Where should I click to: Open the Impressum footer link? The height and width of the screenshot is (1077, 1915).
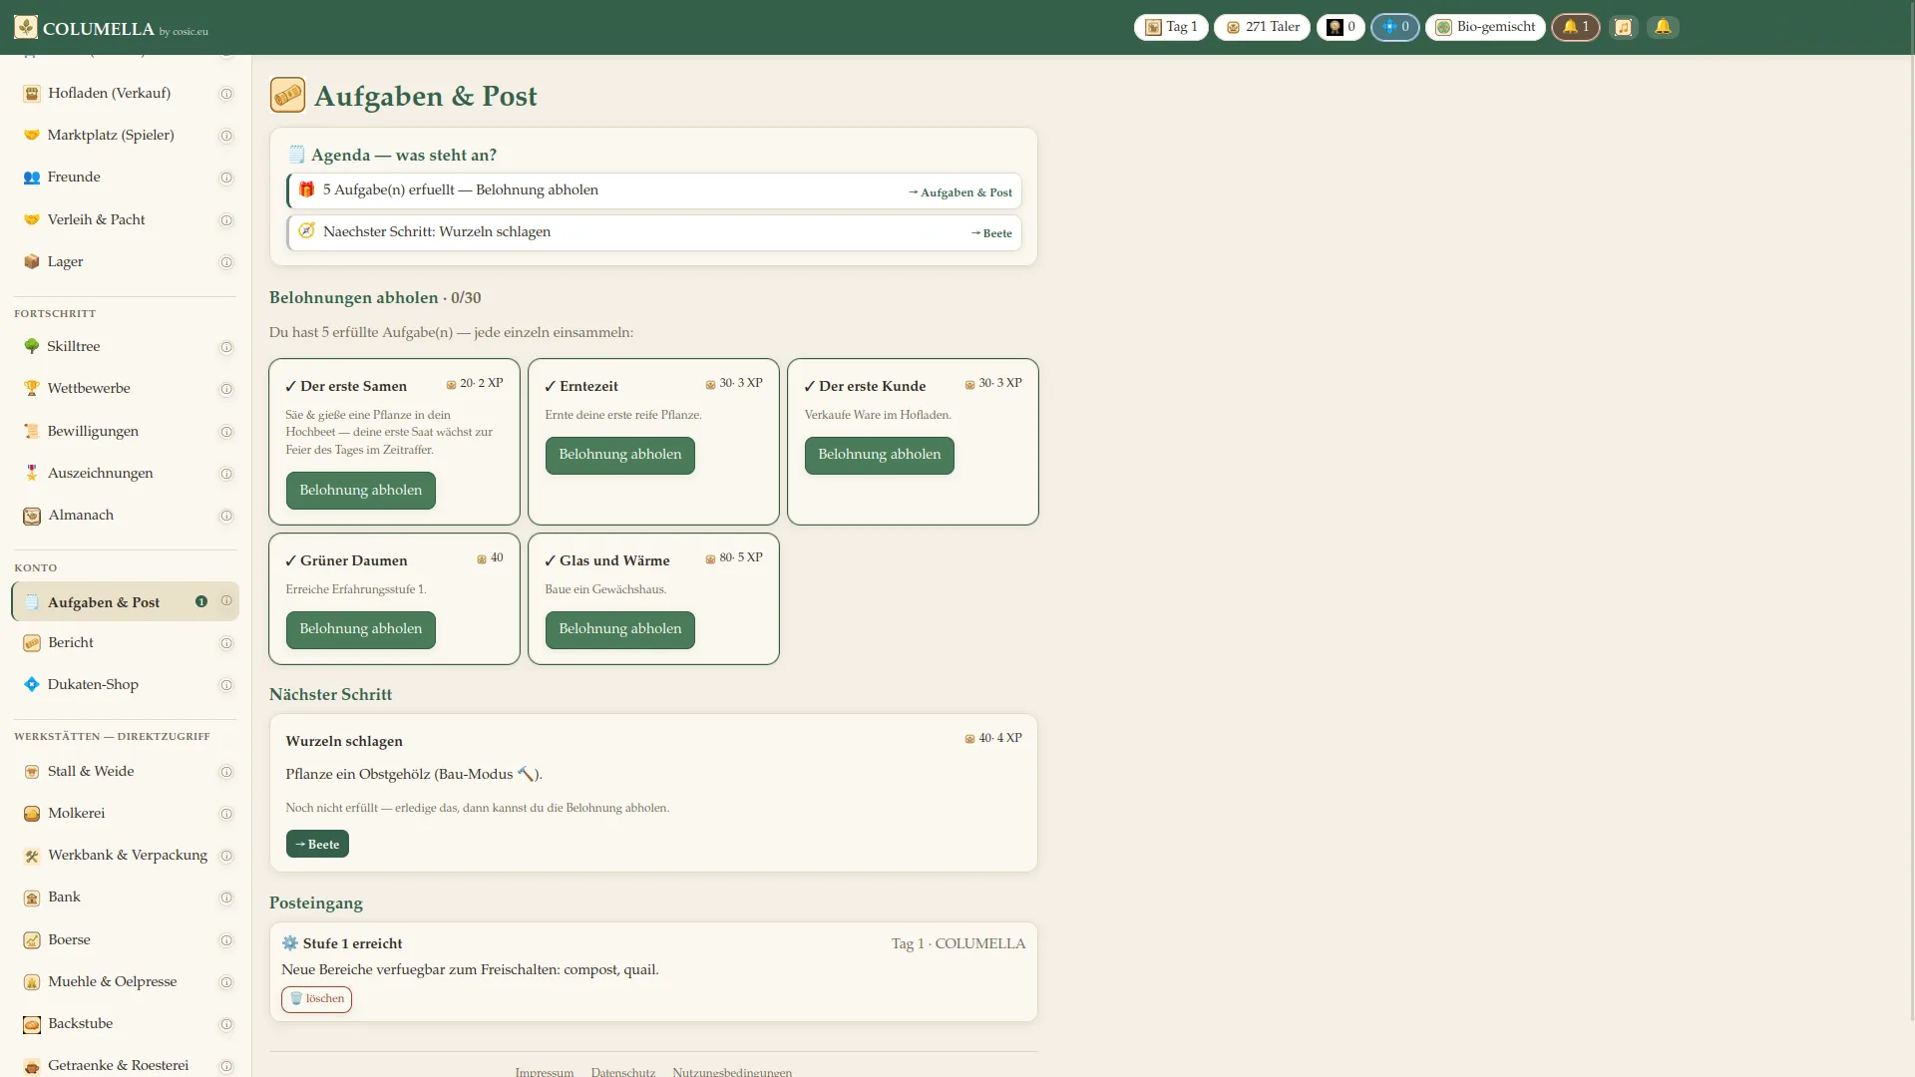pos(545,1072)
